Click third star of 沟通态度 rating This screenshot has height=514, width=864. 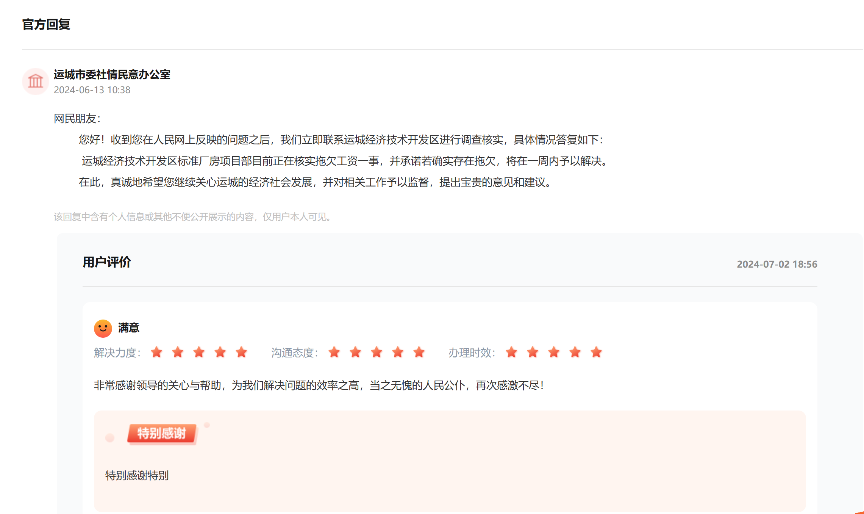(x=377, y=353)
